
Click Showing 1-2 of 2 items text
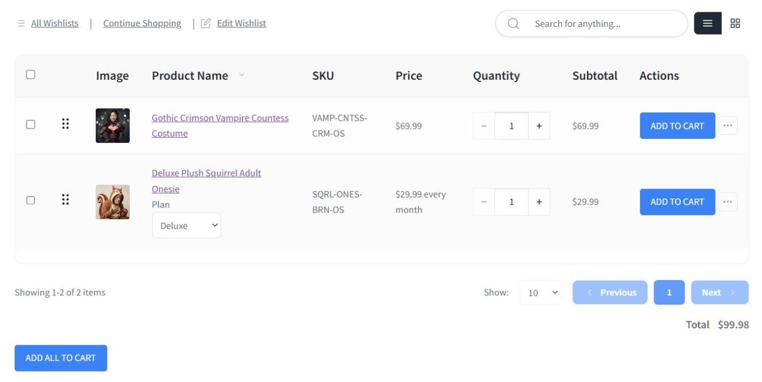60,292
